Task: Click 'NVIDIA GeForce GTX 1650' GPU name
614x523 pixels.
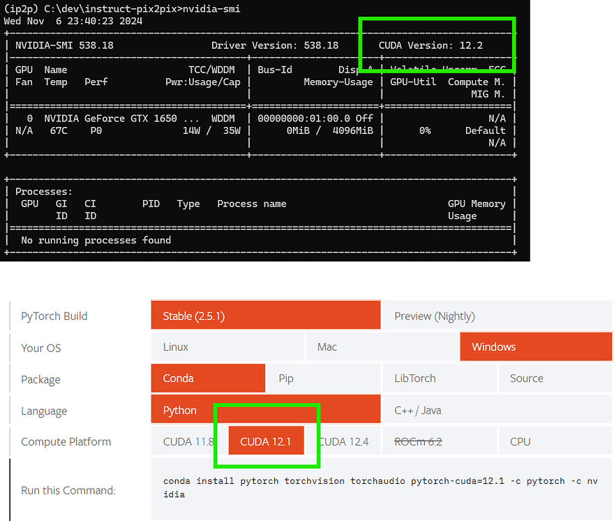Action: point(110,119)
